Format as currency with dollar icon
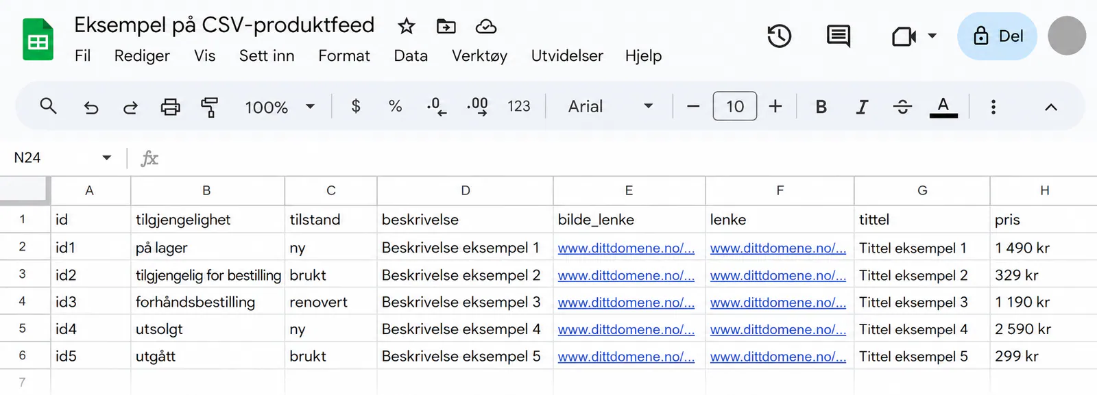The height and width of the screenshot is (395, 1097). pyautogui.click(x=356, y=106)
